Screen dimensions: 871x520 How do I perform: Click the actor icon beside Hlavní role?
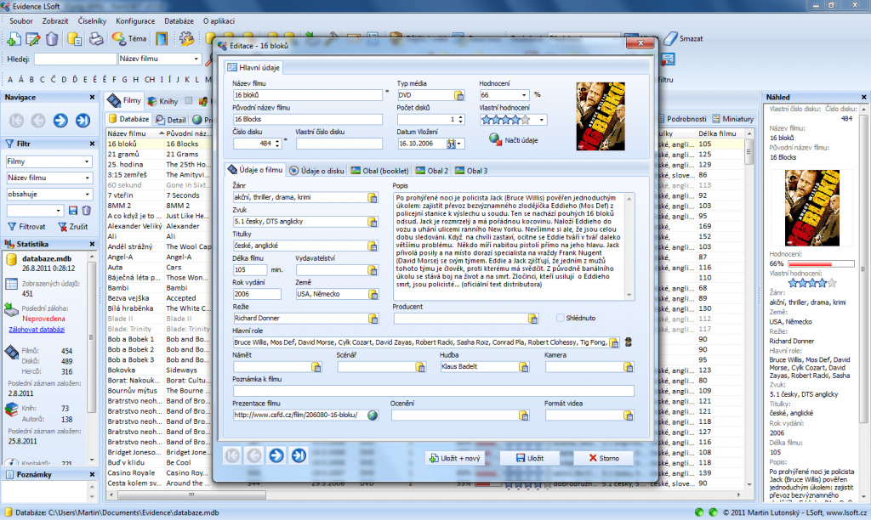(629, 342)
